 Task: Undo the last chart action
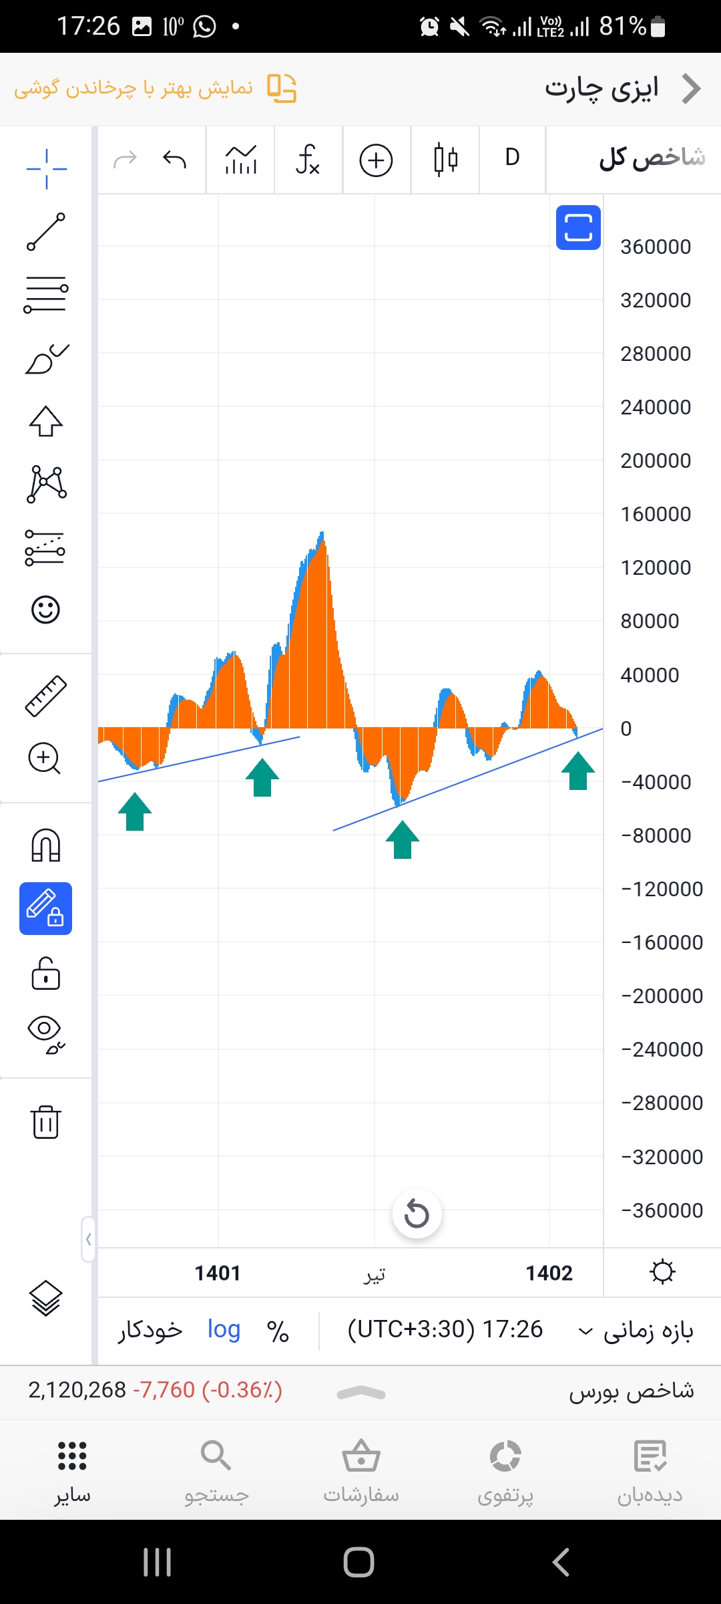[174, 160]
